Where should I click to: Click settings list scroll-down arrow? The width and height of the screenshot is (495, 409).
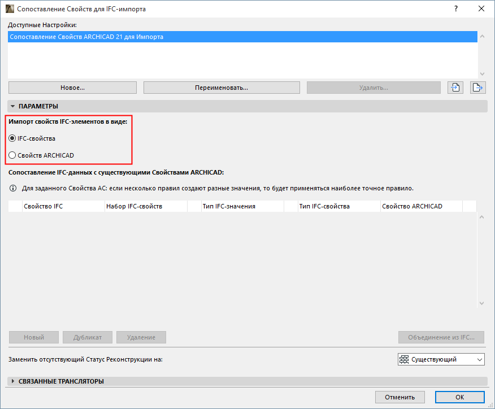pyautogui.click(x=482, y=74)
